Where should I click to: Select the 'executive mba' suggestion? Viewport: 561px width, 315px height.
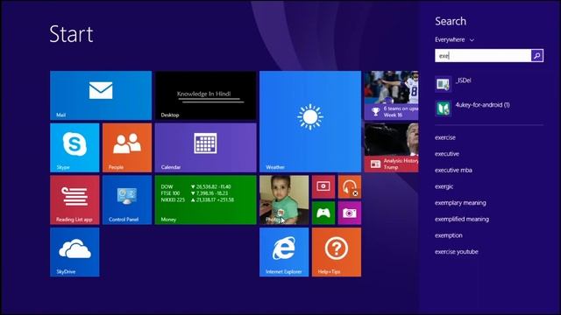pos(453,171)
